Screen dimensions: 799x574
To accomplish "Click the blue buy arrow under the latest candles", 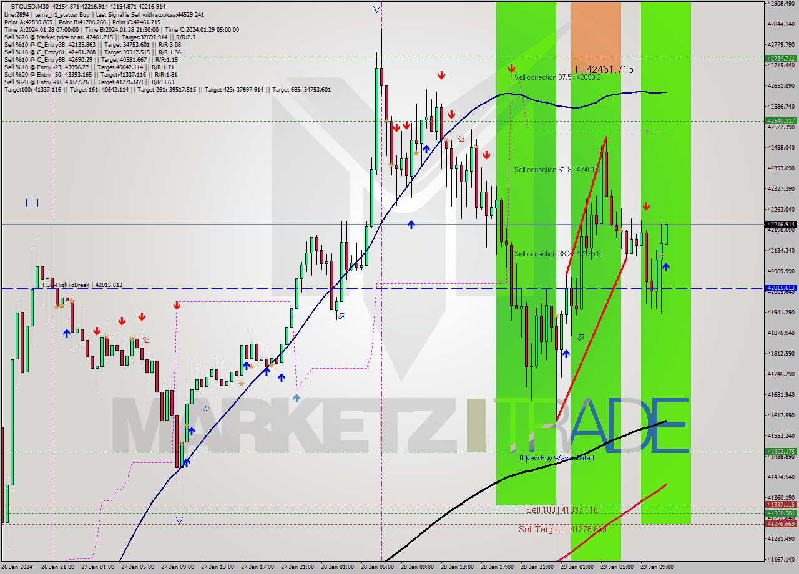I will point(666,267).
